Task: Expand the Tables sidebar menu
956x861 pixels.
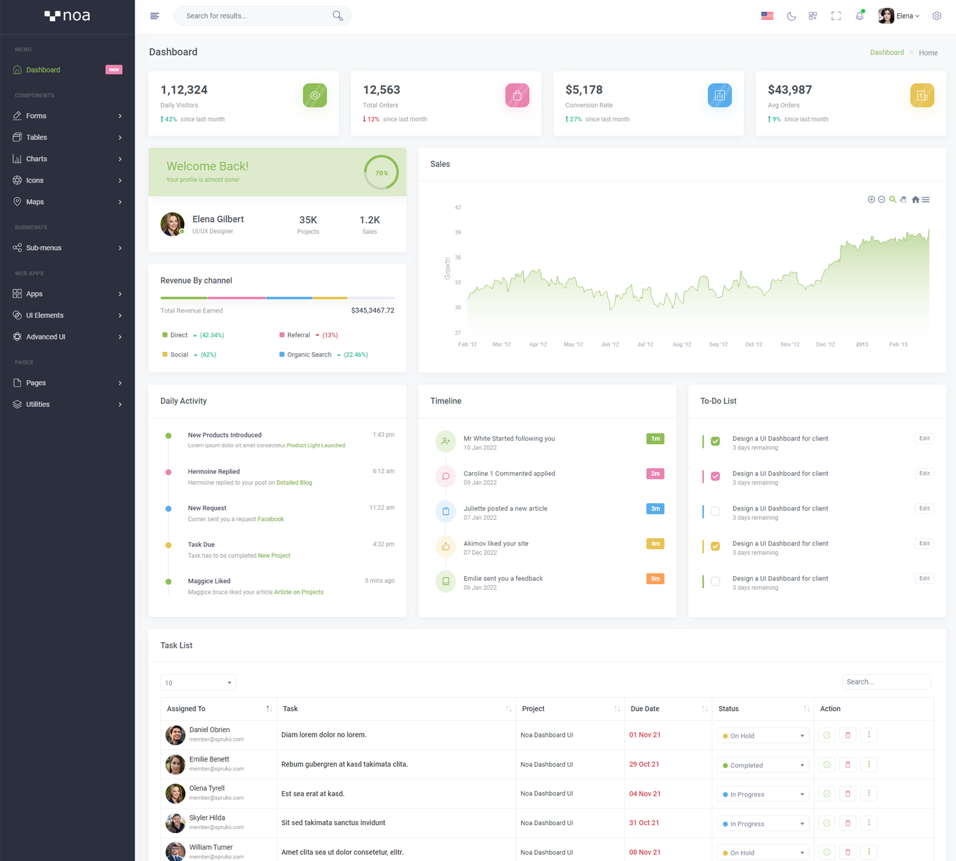Action: tap(67, 137)
